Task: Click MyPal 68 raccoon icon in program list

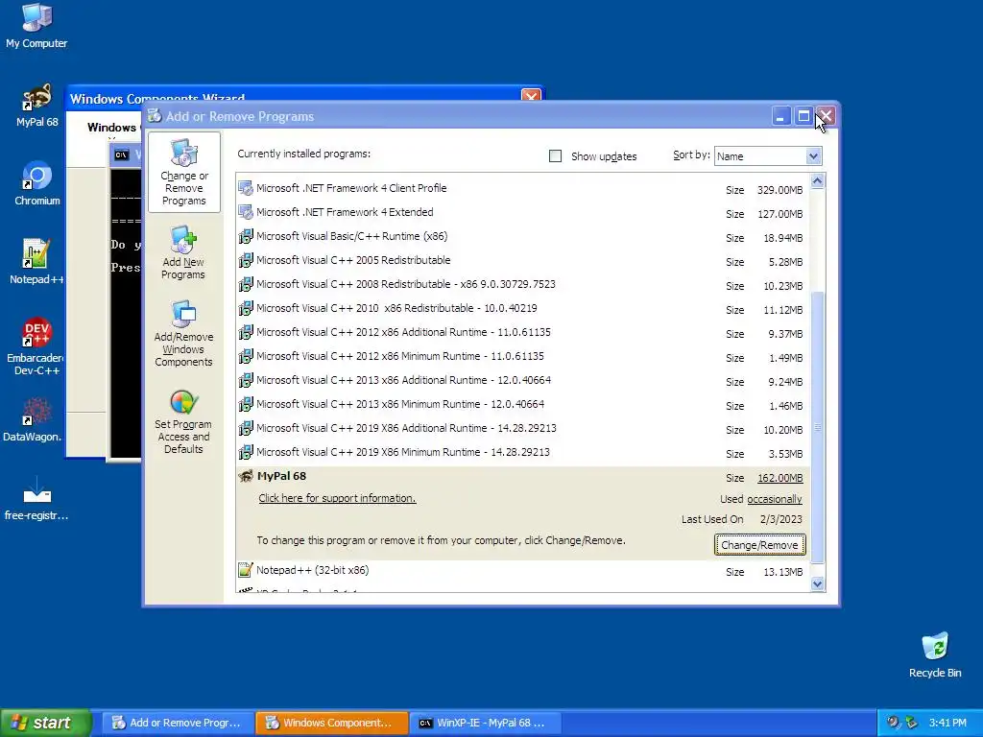Action: tap(246, 476)
